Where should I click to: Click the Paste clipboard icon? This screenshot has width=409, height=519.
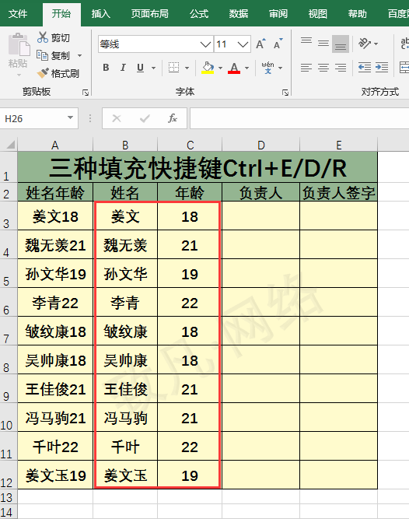[18, 44]
